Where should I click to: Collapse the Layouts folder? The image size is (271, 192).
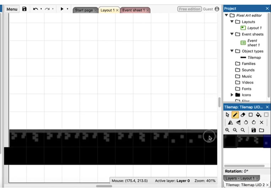coord(232,21)
